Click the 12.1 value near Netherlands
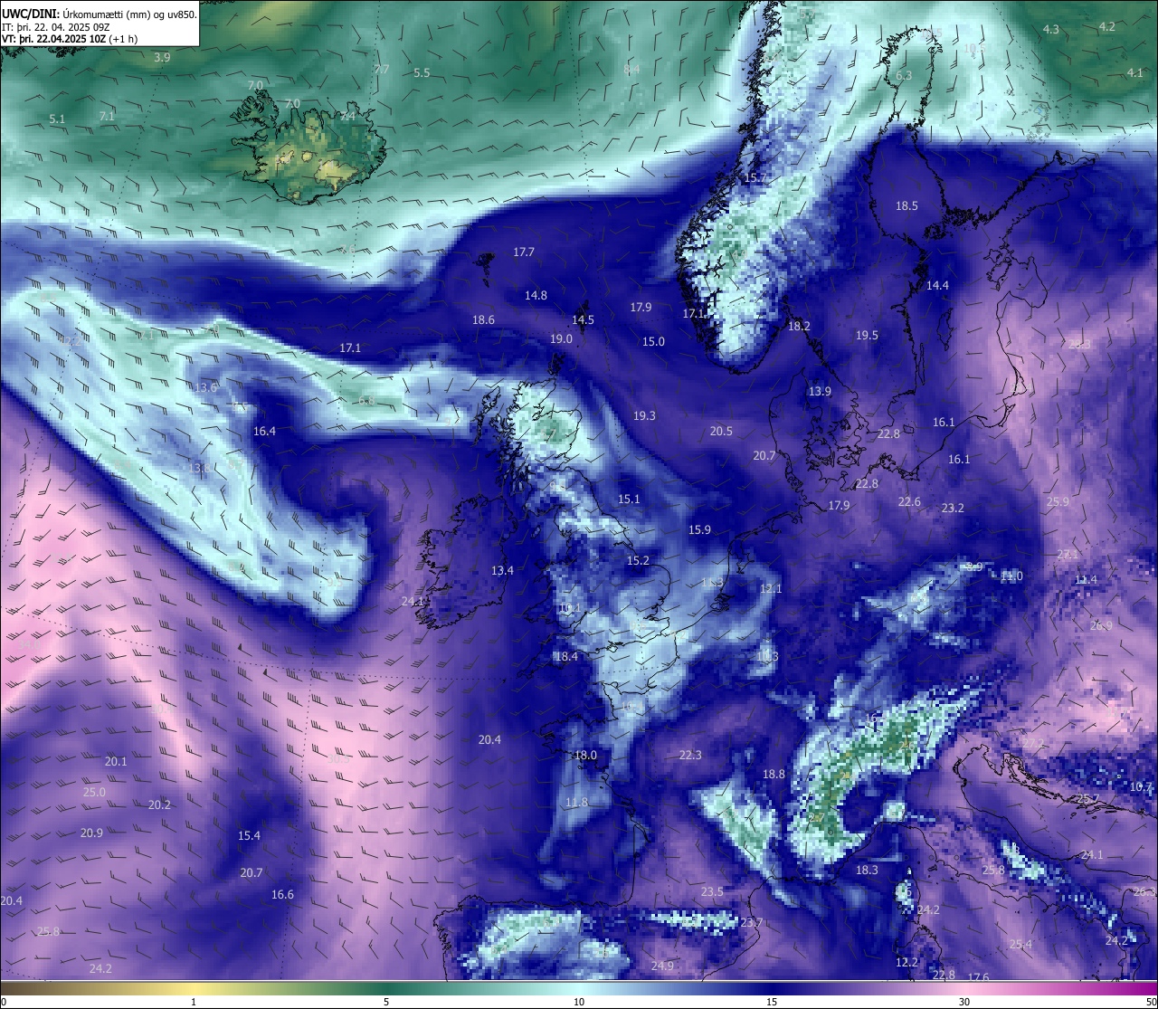1158x1009 pixels. coord(771,589)
